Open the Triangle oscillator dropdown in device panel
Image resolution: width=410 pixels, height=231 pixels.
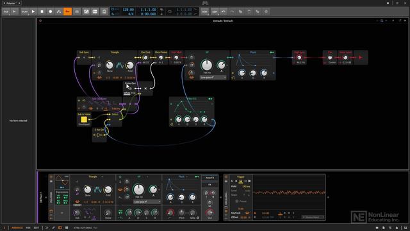(x=102, y=177)
